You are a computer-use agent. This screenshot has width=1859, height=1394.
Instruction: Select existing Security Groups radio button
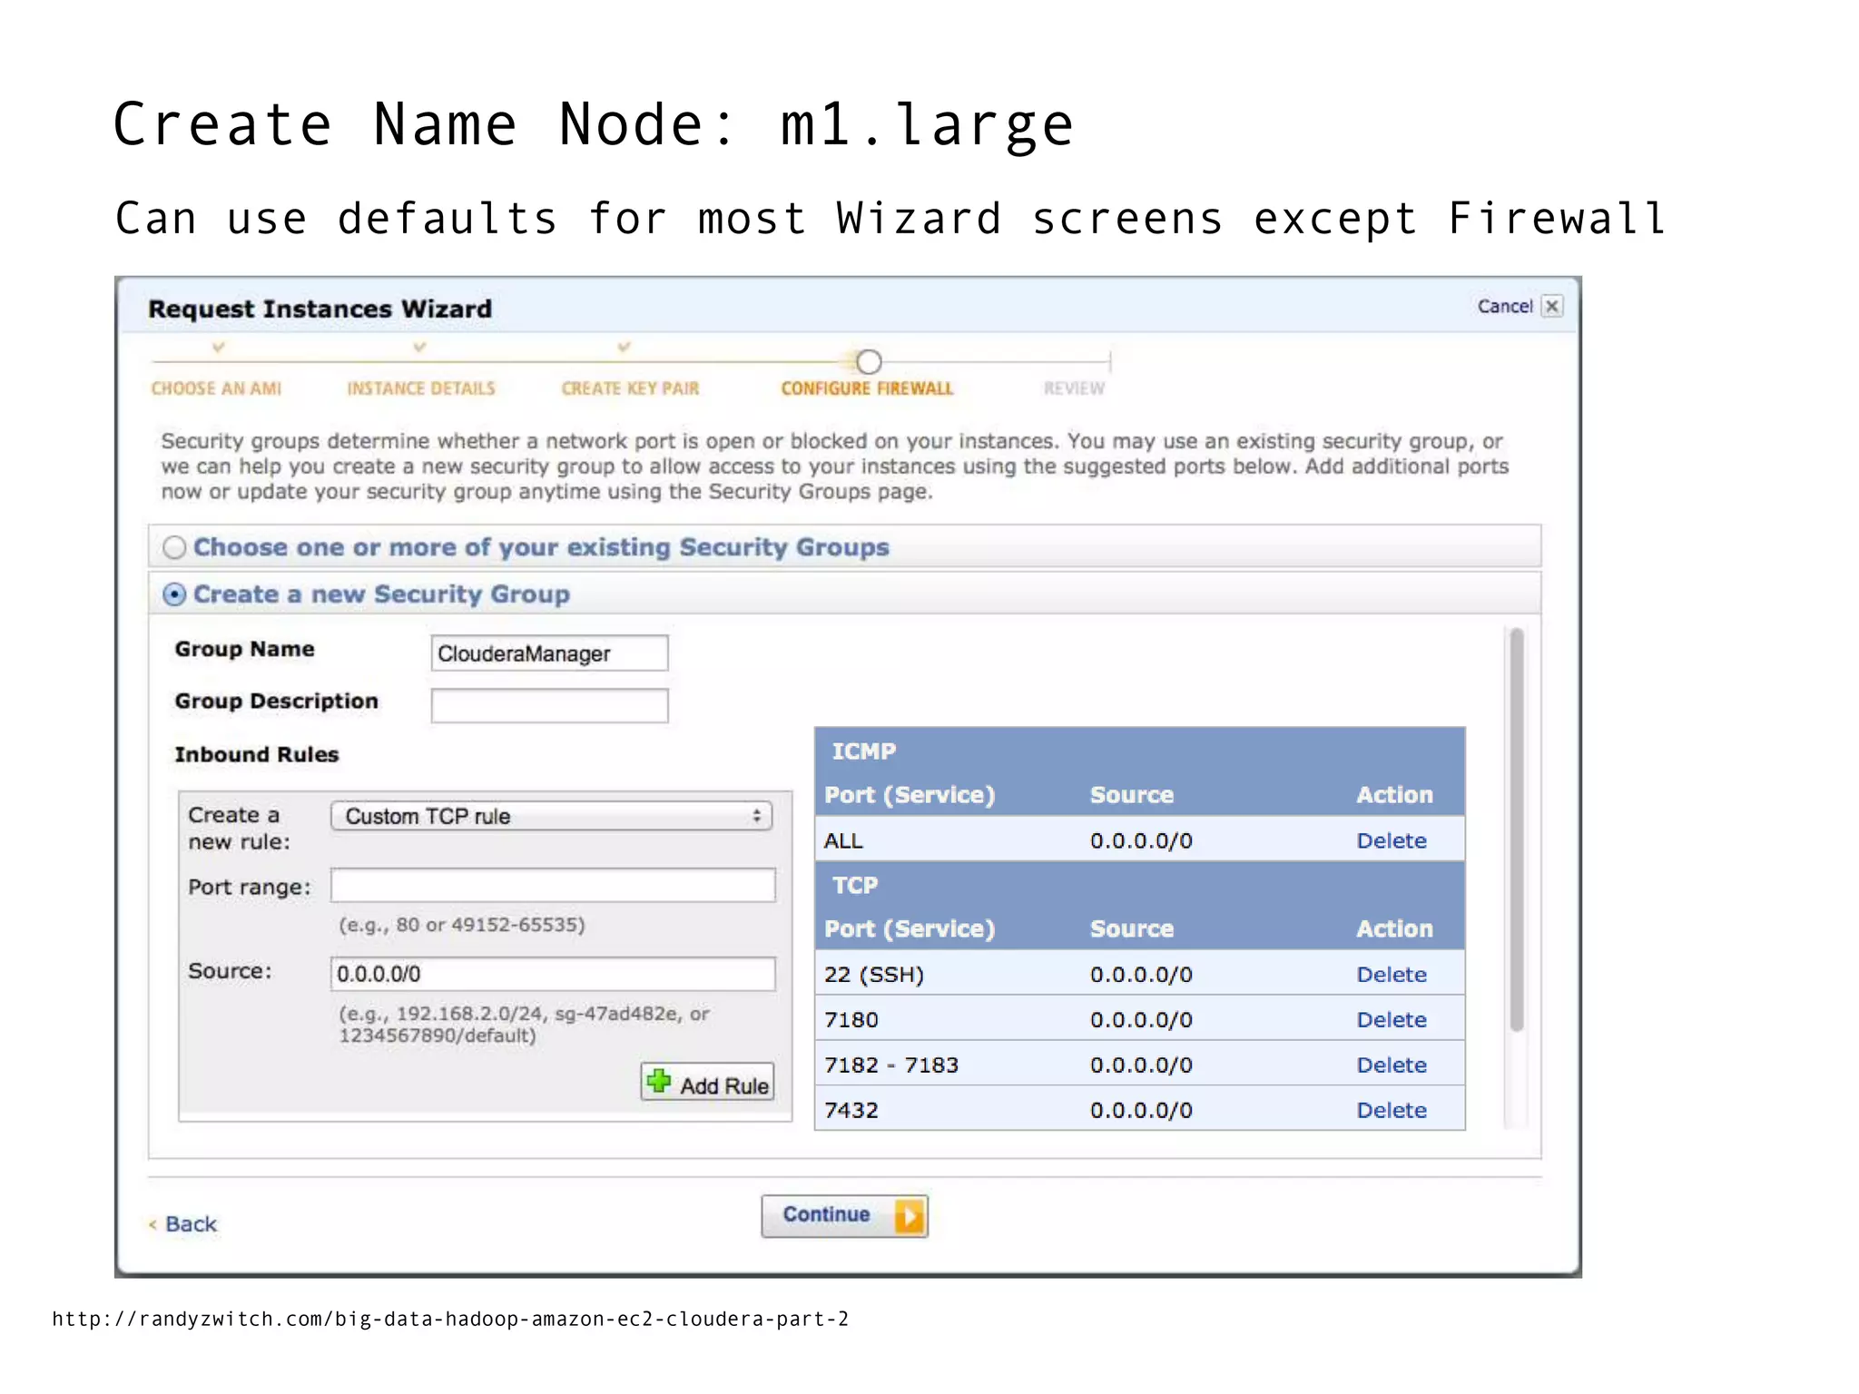point(174,547)
